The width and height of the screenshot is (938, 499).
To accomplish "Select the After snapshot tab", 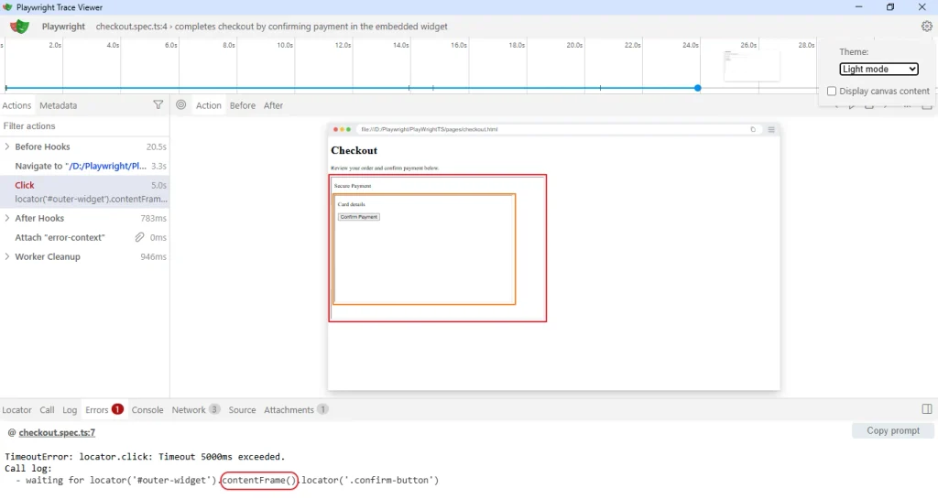I will [x=273, y=105].
